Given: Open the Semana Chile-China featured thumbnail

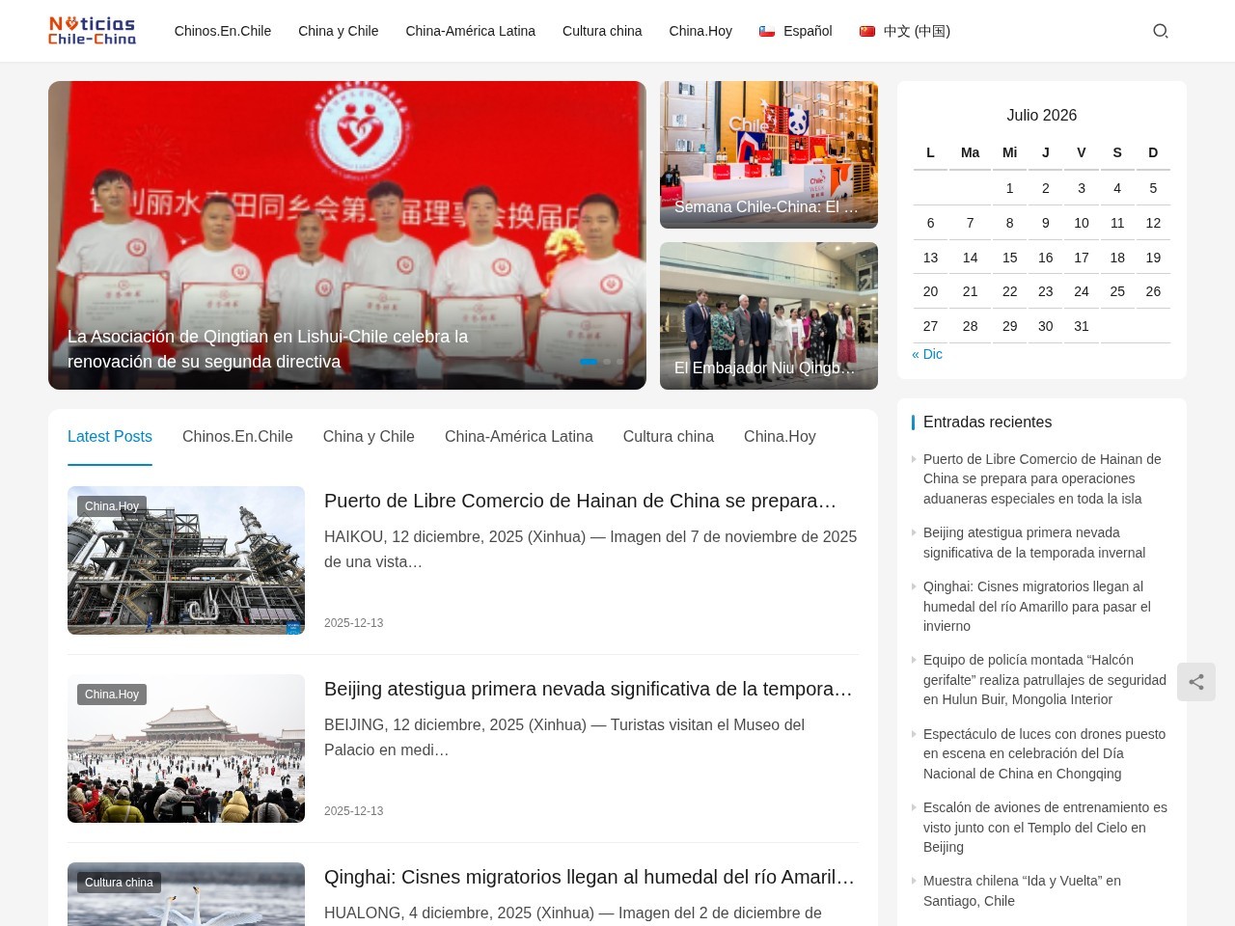Looking at the screenshot, I should [769, 154].
